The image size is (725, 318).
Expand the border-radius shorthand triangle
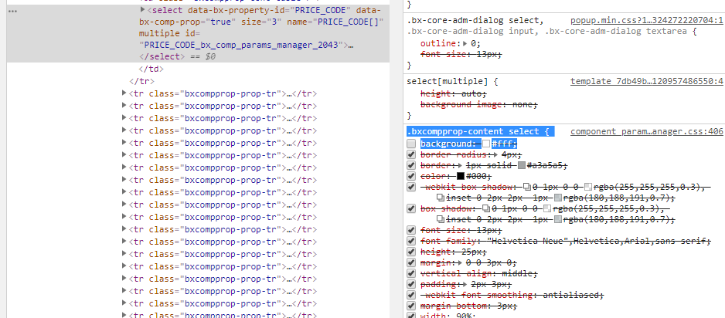495,154
